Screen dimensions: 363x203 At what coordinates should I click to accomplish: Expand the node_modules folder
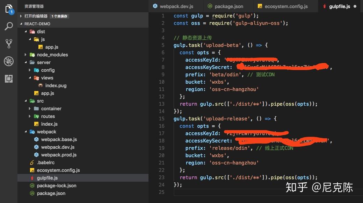pos(26,55)
